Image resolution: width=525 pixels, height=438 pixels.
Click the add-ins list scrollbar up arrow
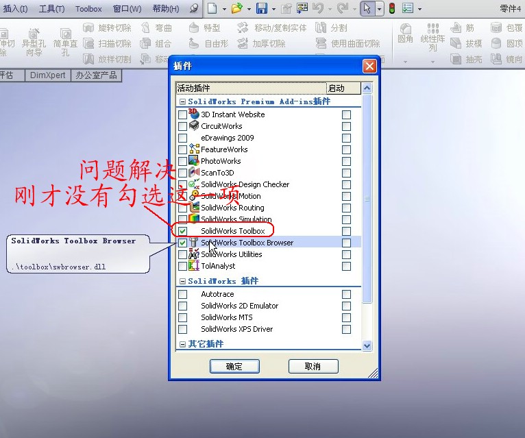367,88
